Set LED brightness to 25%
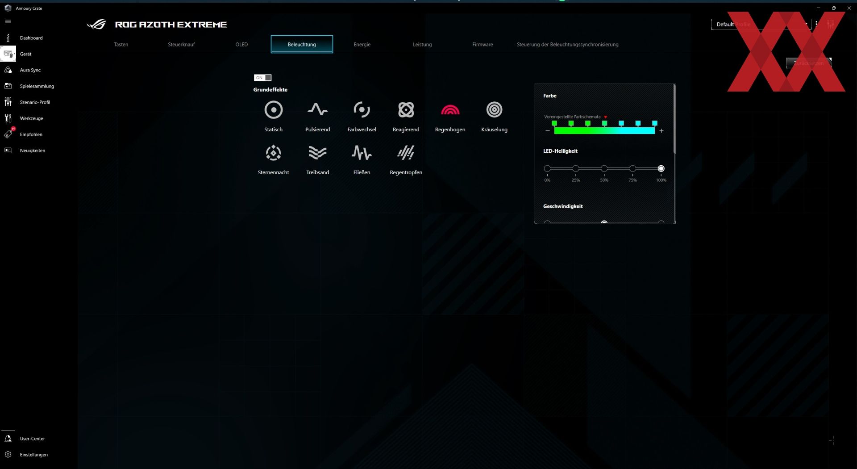 (x=576, y=168)
